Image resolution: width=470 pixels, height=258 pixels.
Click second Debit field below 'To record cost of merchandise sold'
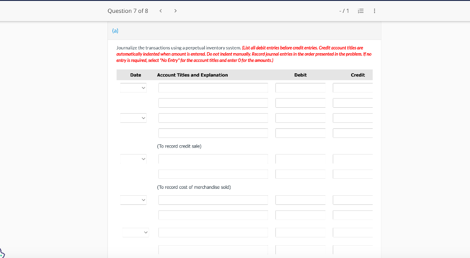pyautogui.click(x=300, y=215)
